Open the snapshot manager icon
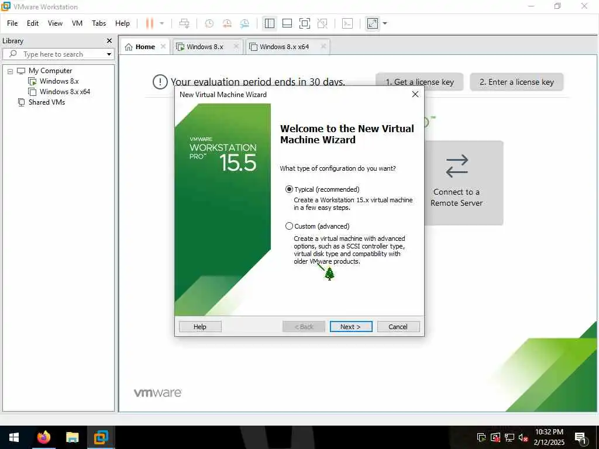 [x=245, y=23]
